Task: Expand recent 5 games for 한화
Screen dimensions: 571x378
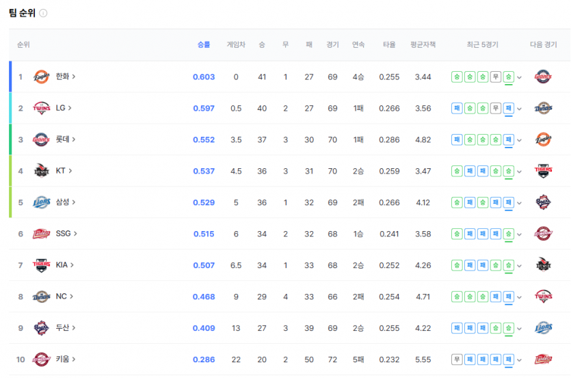Action: point(519,77)
